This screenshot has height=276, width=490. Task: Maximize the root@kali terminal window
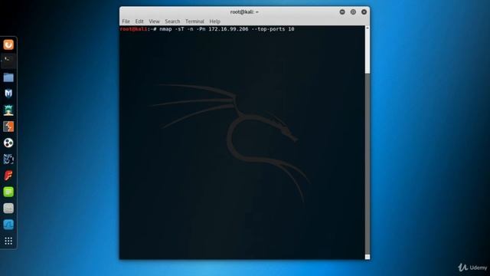click(353, 12)
